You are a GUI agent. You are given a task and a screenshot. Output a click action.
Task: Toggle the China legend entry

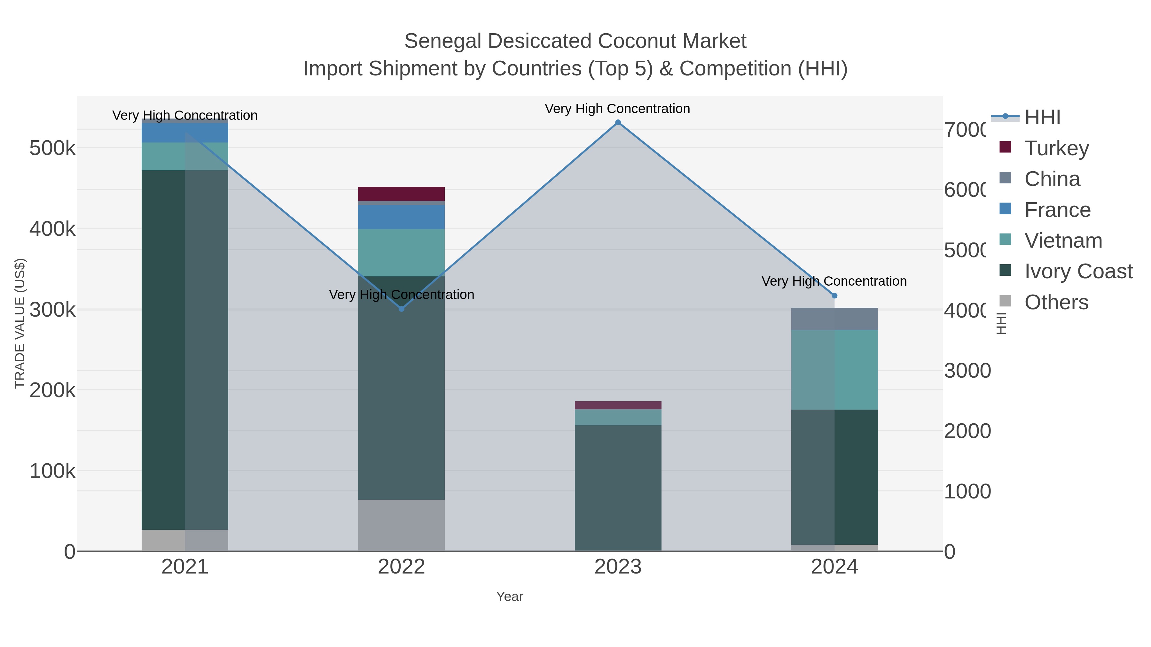(x=1039, y=179)
